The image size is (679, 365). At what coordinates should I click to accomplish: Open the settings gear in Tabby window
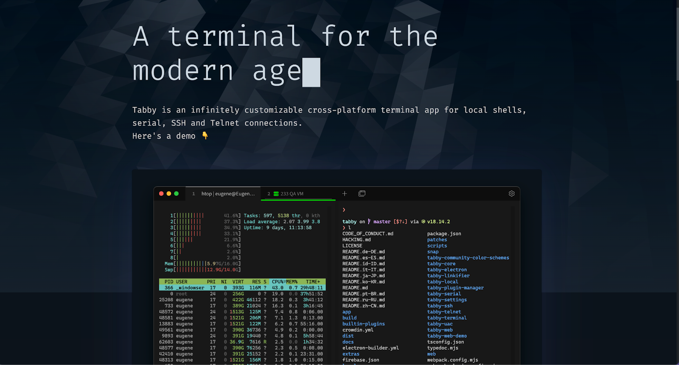coord(511,193)
